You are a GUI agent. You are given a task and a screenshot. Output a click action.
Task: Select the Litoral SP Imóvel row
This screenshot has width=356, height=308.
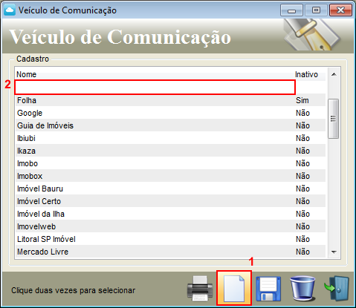click(x=171, y=239)
